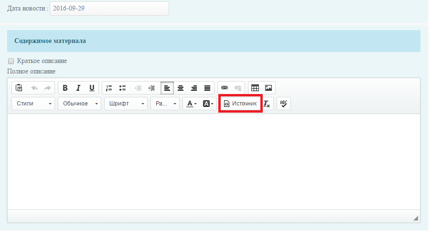This screenshot has height=231, width=429.
Task: Apply italic text formatting
Action: click(x=78, y=88)
